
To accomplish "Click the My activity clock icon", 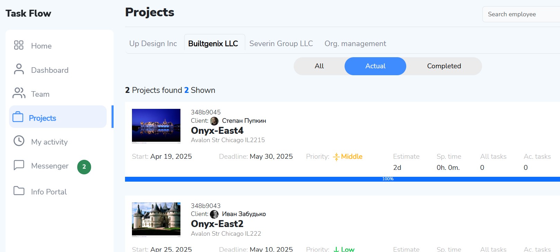I will point(19,141).
